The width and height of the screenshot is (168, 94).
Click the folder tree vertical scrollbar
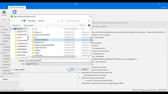(28, 38)
